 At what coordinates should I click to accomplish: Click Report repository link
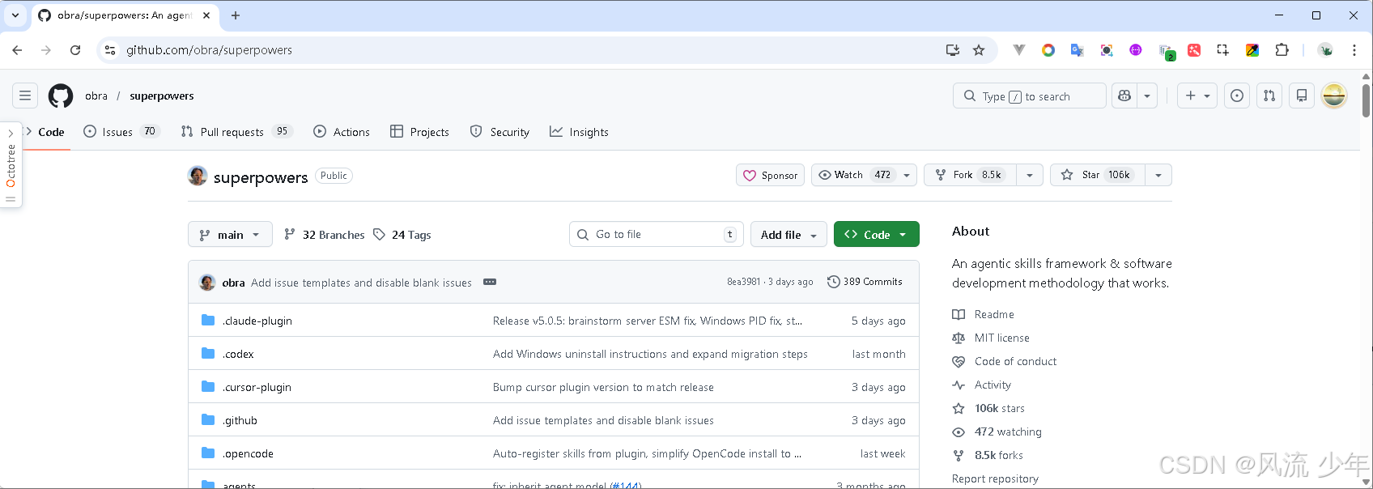pyautogui.click(x=995, y=478)
